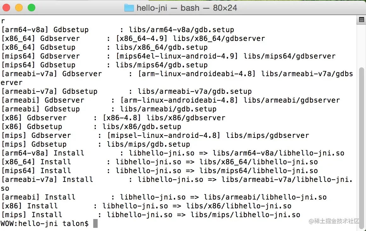This screenshot has width=366, height=231.
Task: Click the "libs/arm64-v8a/libhello-jni.so" install path
Action: coord(278,153)
